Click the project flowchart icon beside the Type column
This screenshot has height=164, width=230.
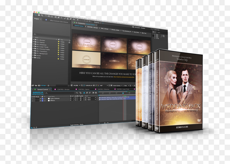click(x=69, y=42)
